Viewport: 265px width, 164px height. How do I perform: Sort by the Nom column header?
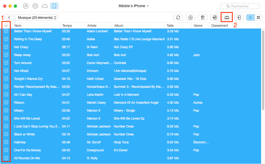click(x=36, y=25)
